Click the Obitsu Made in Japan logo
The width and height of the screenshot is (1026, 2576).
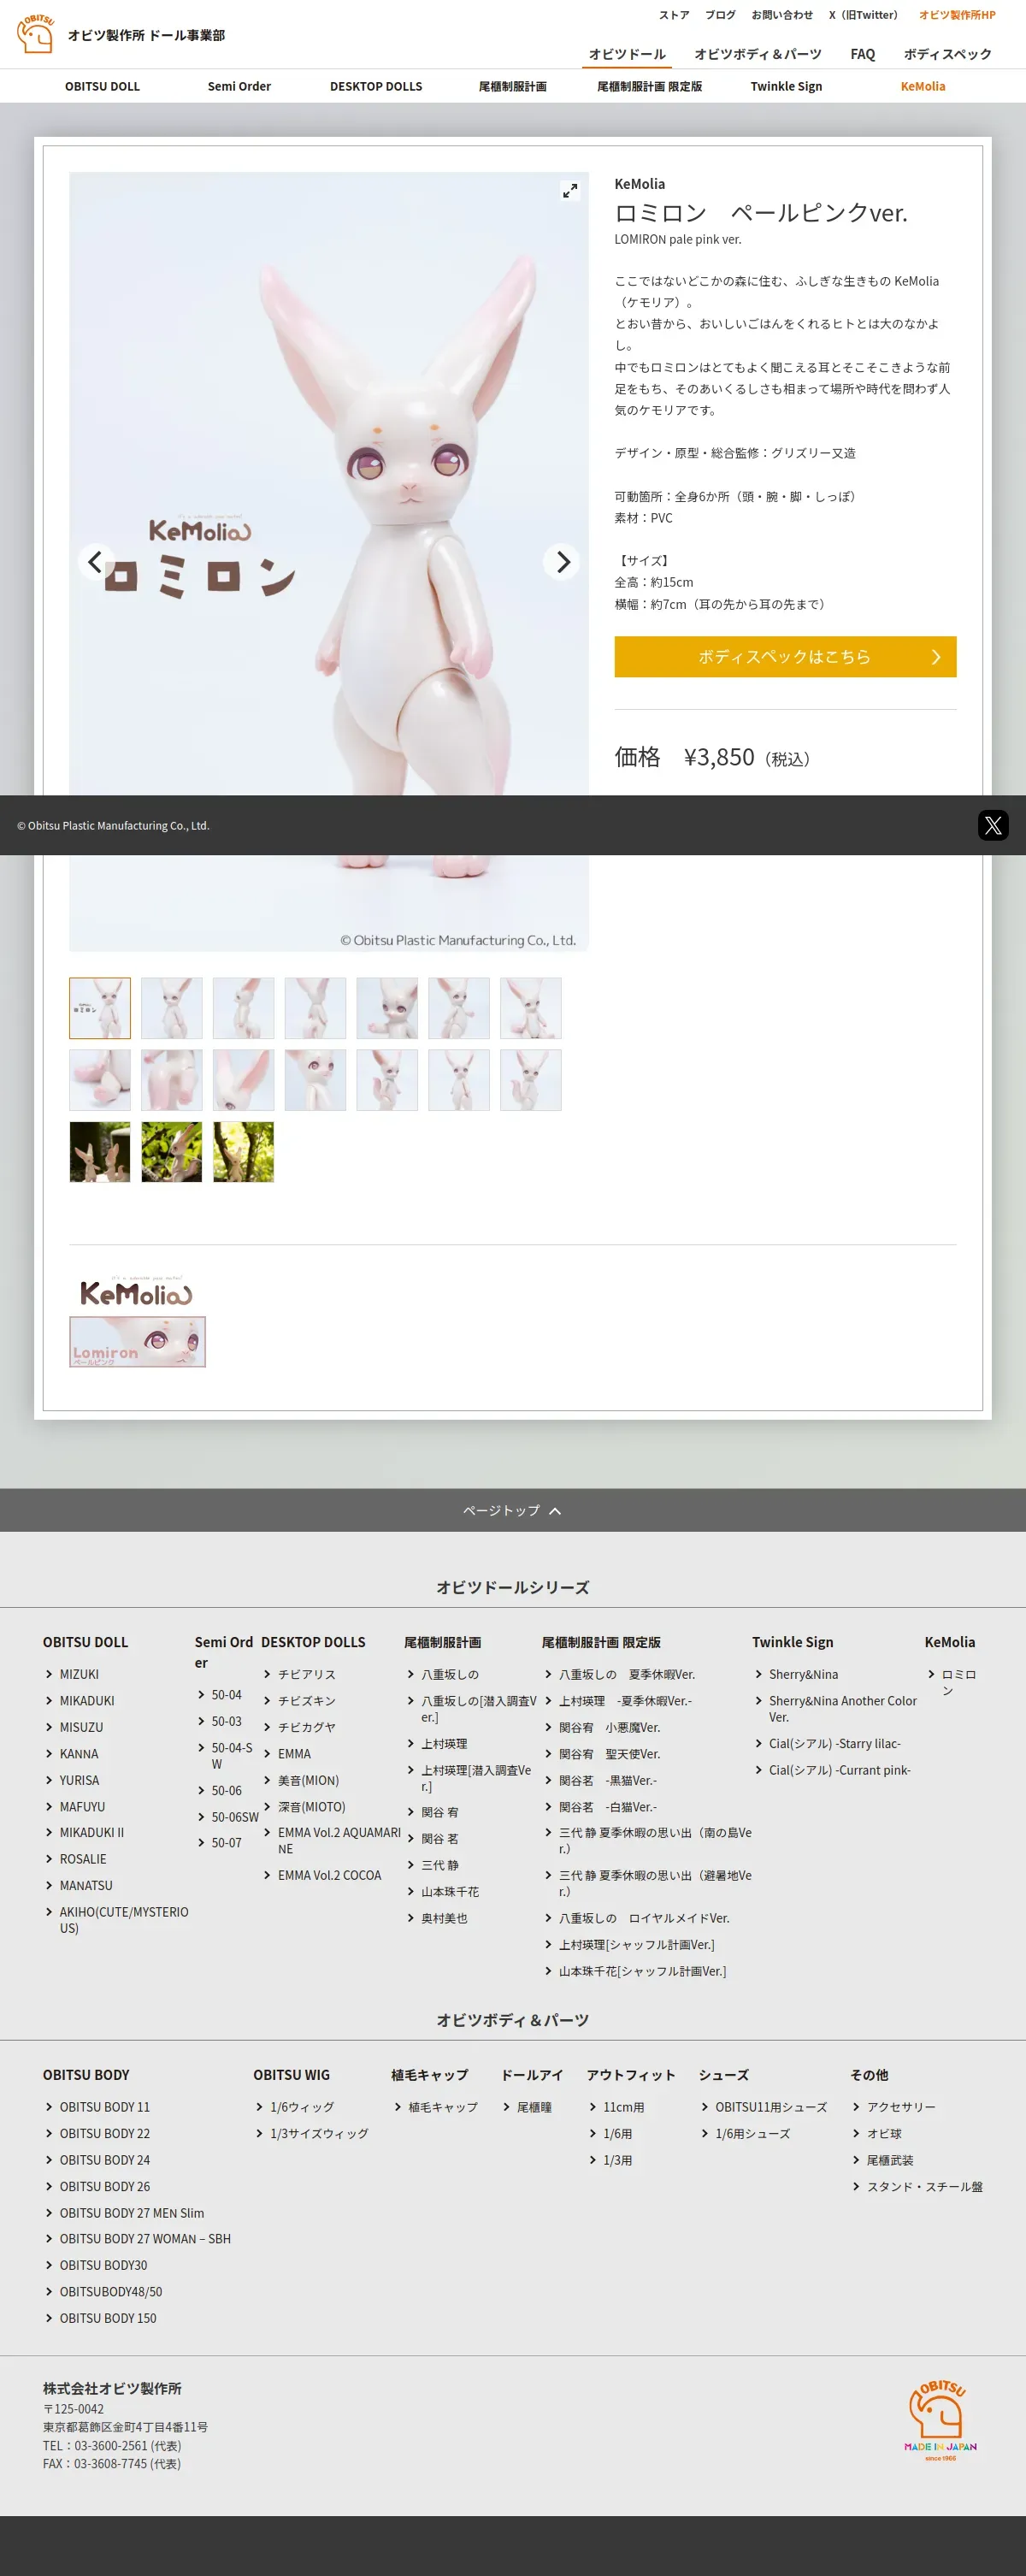coord(939,2420)
